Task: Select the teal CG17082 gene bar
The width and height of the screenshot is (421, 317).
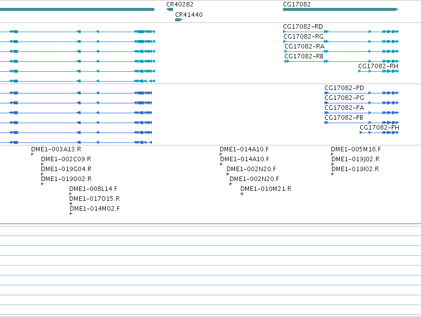Action: coord(340,9)
